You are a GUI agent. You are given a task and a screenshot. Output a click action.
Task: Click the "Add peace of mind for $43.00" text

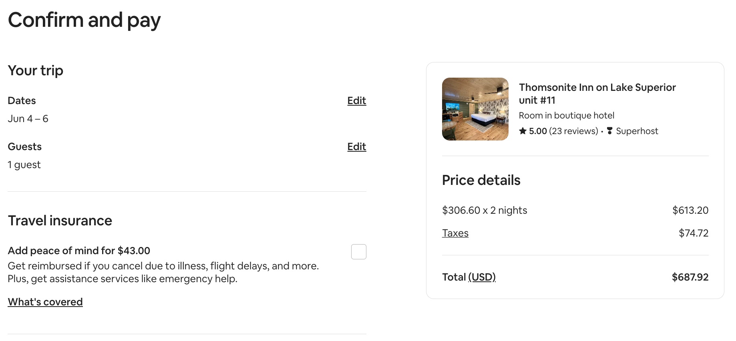(x=79, y=251)
